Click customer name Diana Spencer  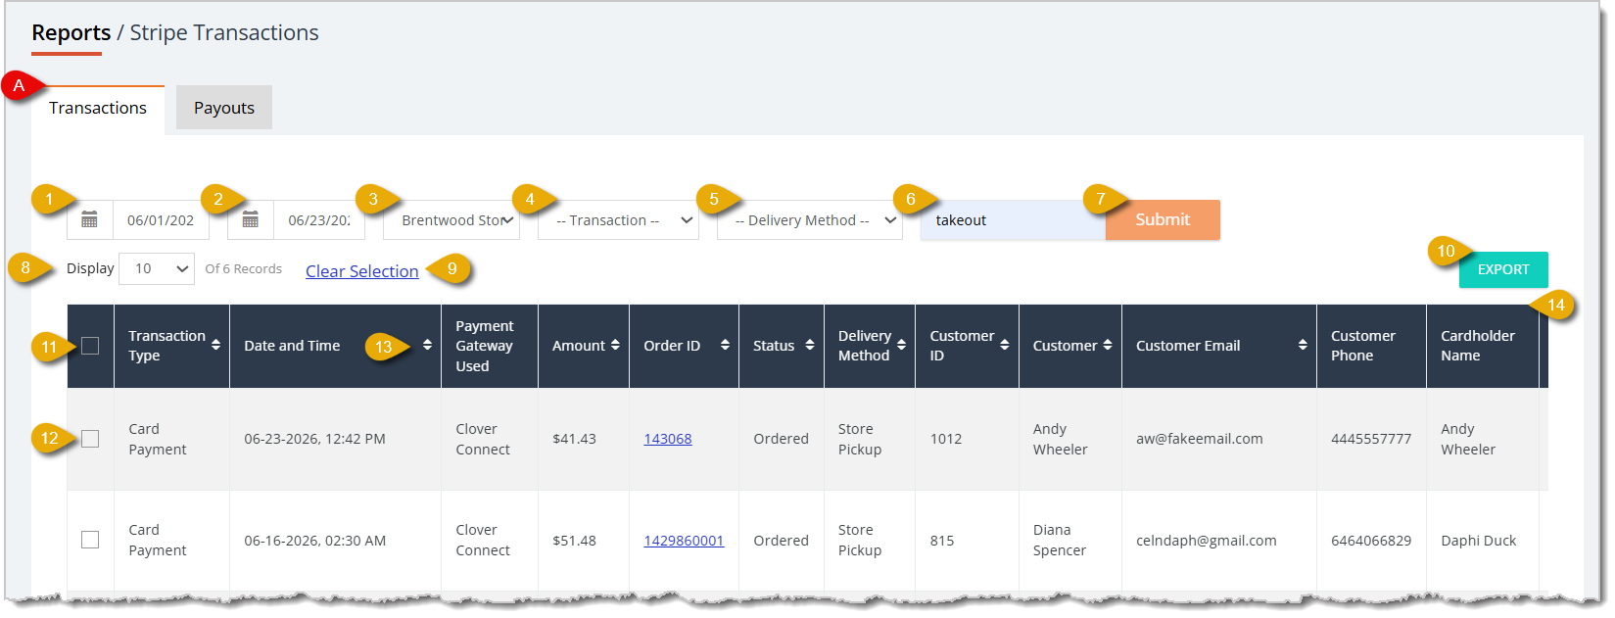point(1060,541)
